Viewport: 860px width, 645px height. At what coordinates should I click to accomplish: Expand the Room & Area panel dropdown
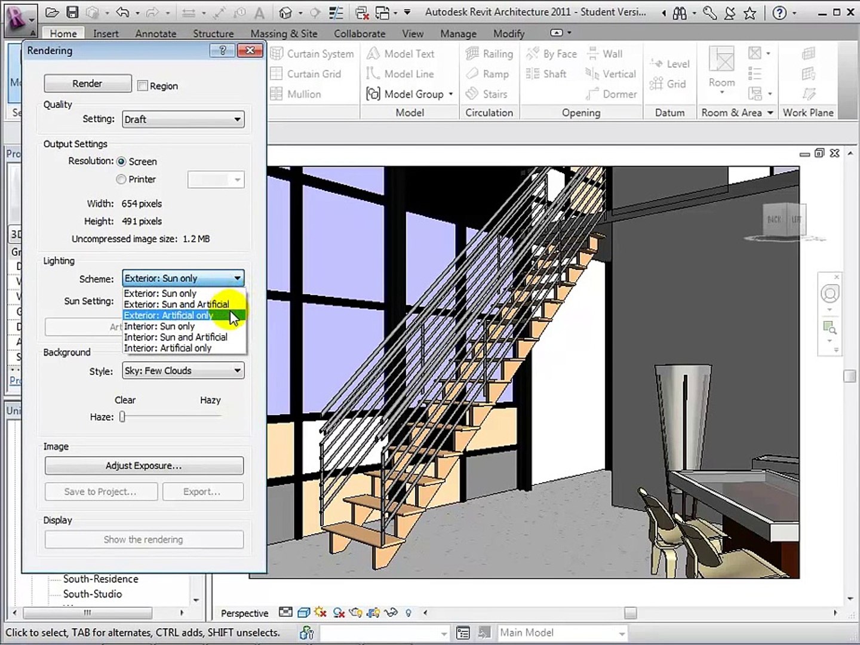[x=770, y=112]
